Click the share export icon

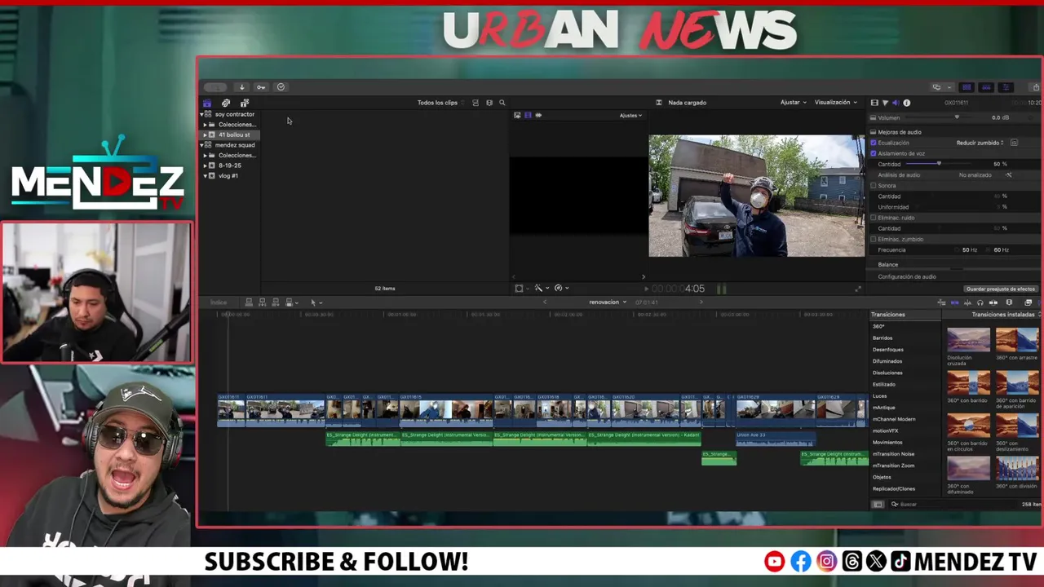pyautogui.click(x=1036, y=87)
